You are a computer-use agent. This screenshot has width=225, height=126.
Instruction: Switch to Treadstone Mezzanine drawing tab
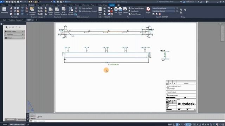(x=15, y=20)
